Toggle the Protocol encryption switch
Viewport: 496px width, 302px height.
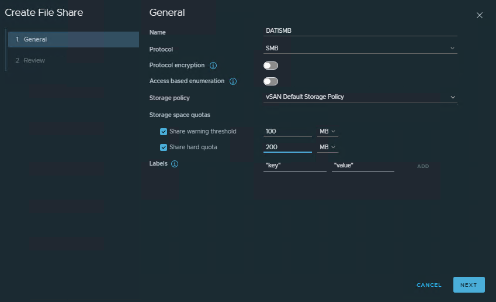click(x=270, y=66)
